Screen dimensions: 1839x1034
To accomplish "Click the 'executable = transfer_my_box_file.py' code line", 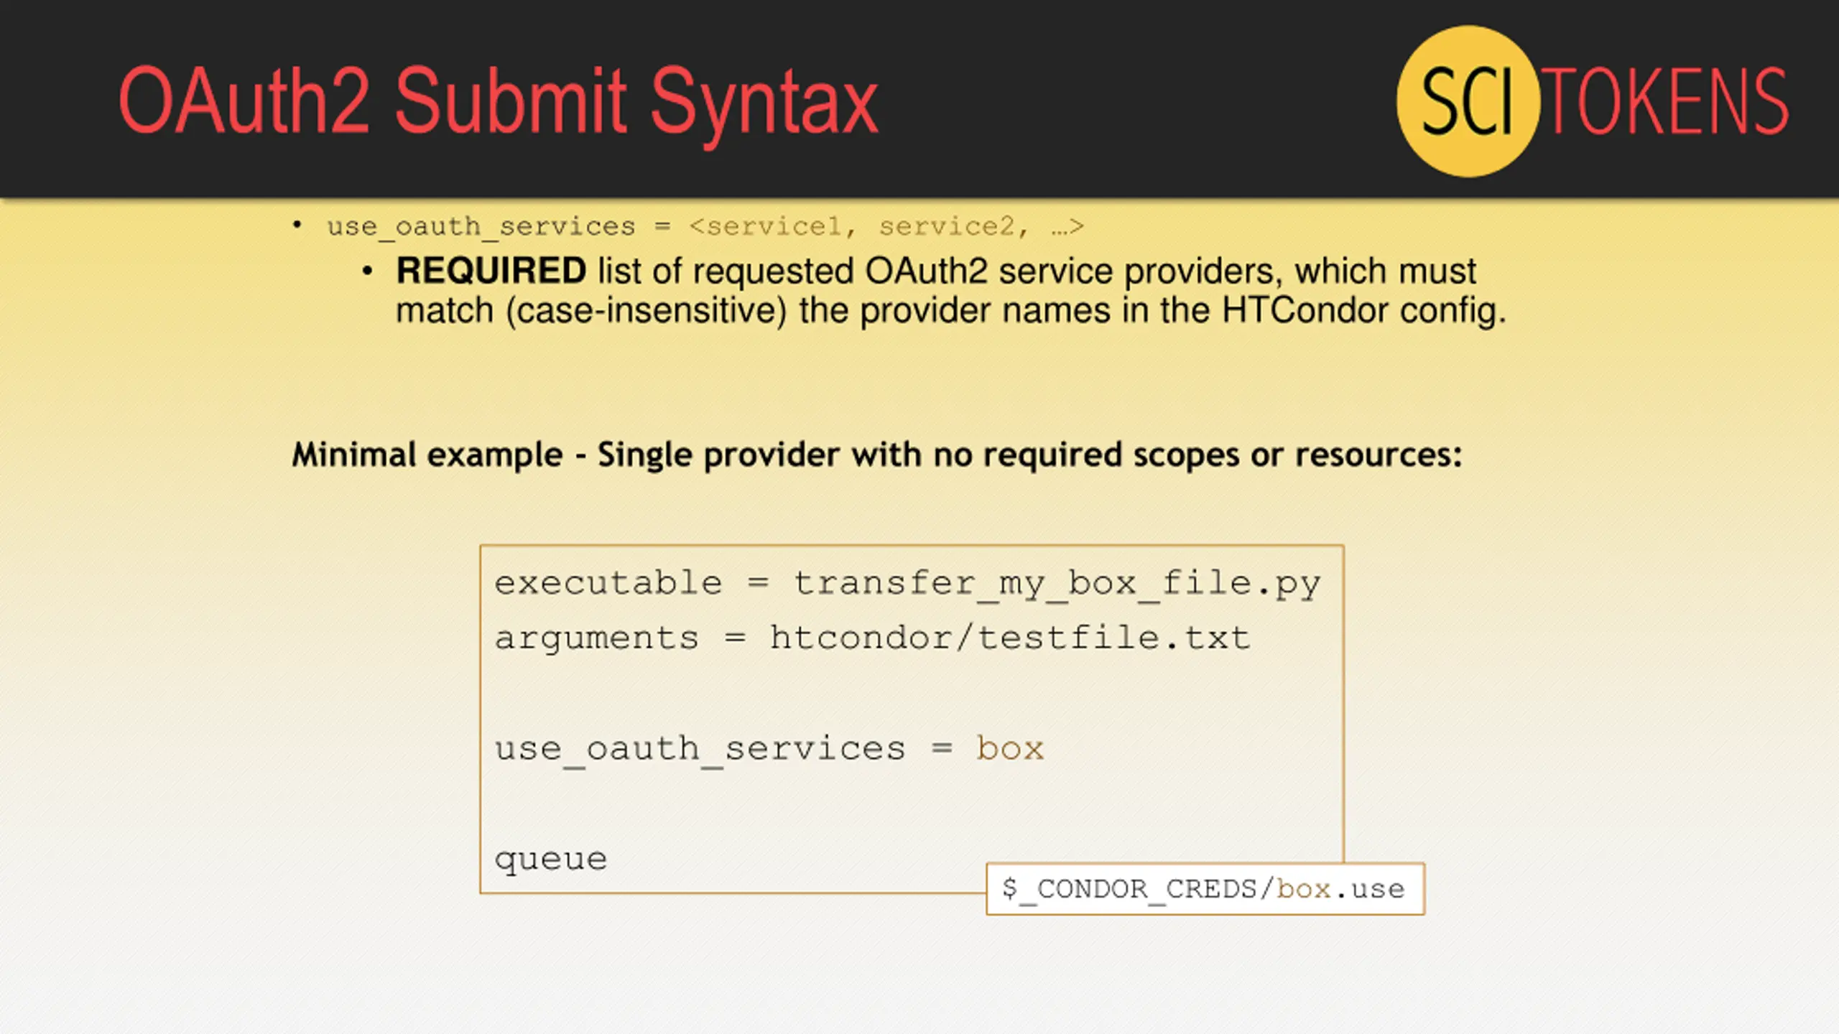I will point(908,584).
